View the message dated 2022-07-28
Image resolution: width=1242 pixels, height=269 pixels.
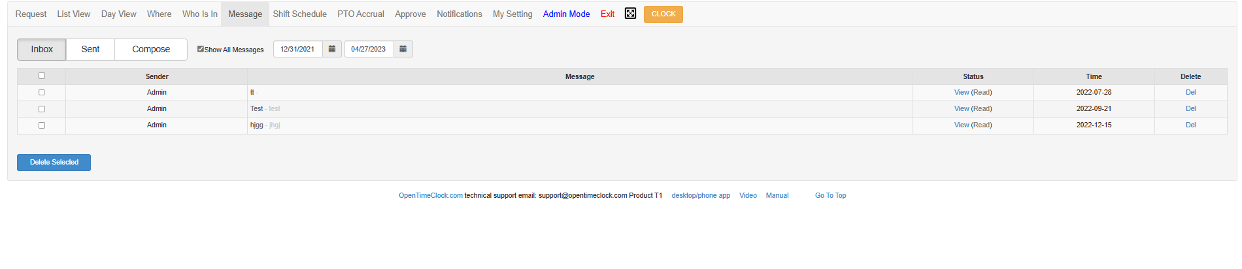point(962,92)
